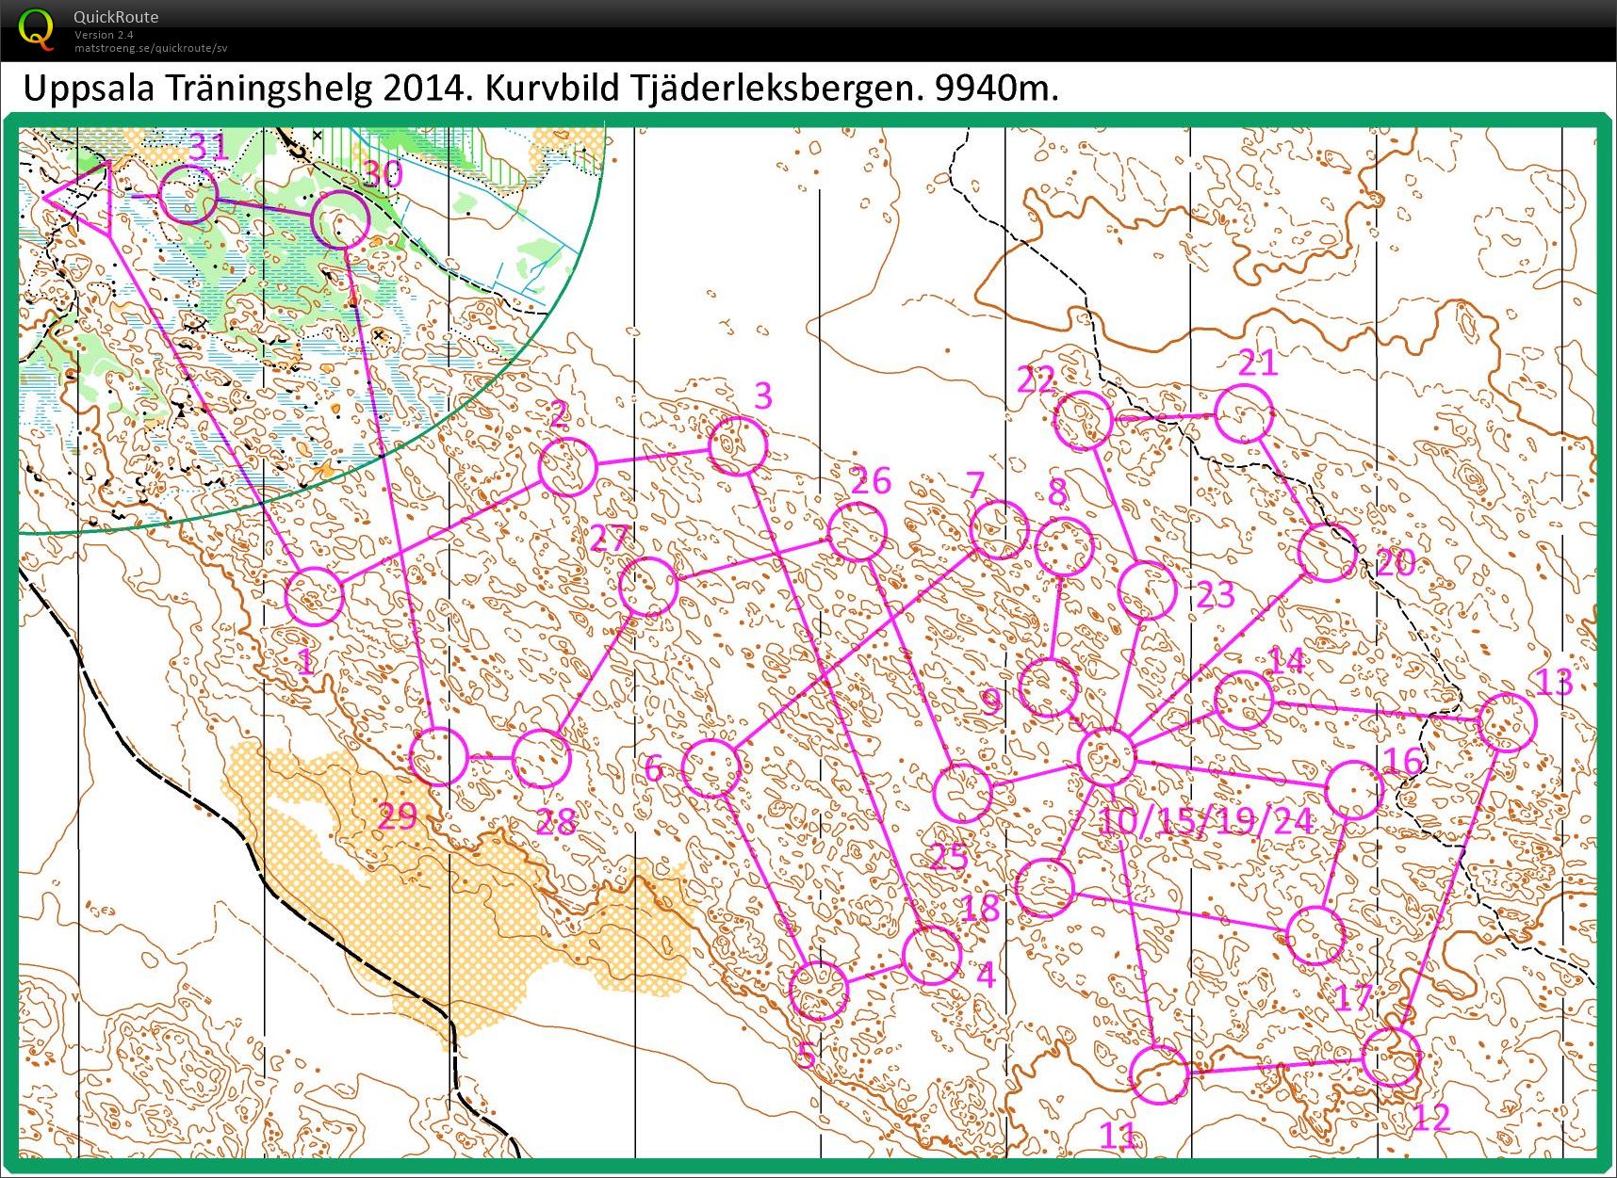This screenshot has height=1178, width=1617.
Task: Select control circle 8
Action: pos(1064,547)
